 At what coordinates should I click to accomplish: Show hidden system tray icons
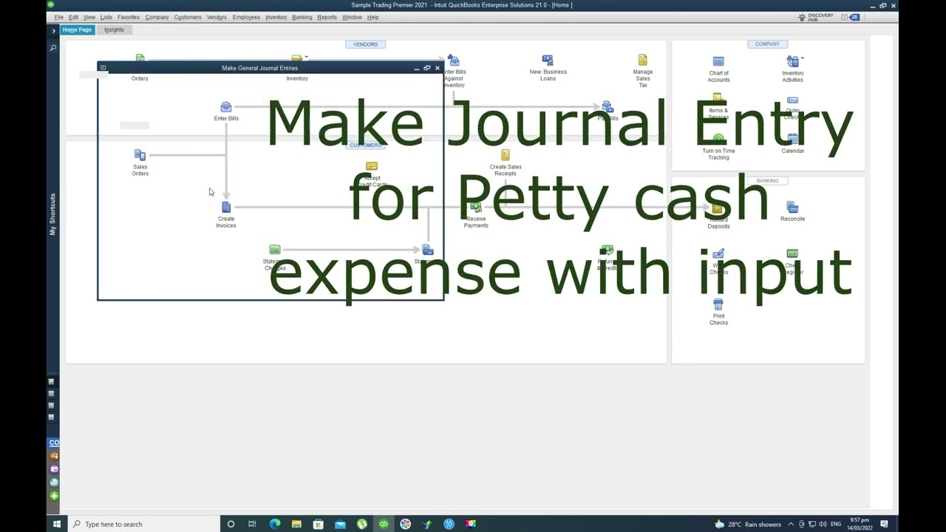tap(791, 524)
